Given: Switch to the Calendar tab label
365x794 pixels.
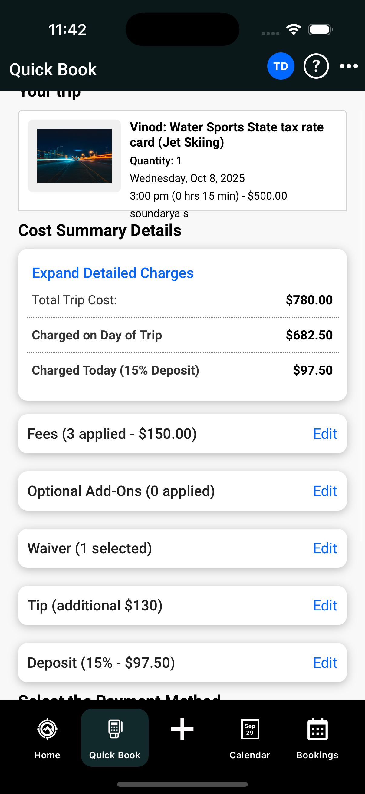Looking at the screenshot, I should point(250,755).
